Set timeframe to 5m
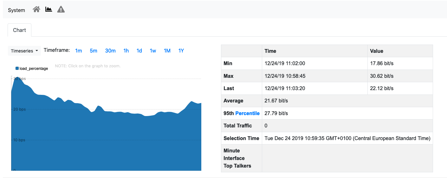Screen dimensions: 447x178 (x=94, y=51)
